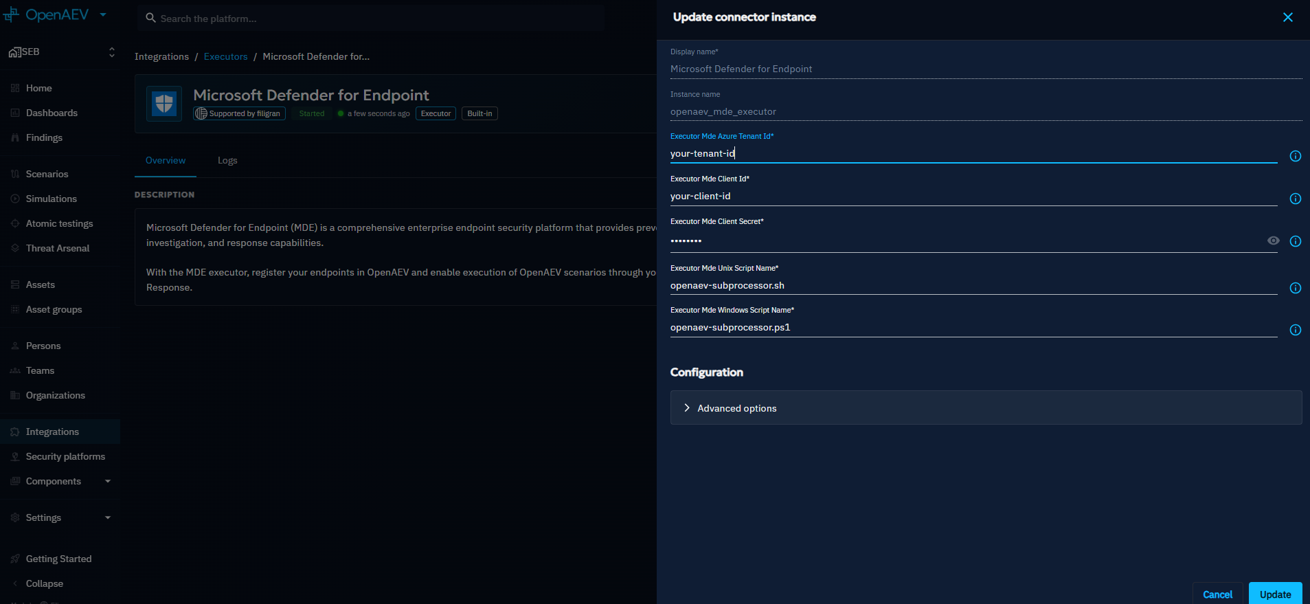Click the Security platforms sidebar icon
This screenshot has width=1310, height=604.
click(x=15, y=456)
